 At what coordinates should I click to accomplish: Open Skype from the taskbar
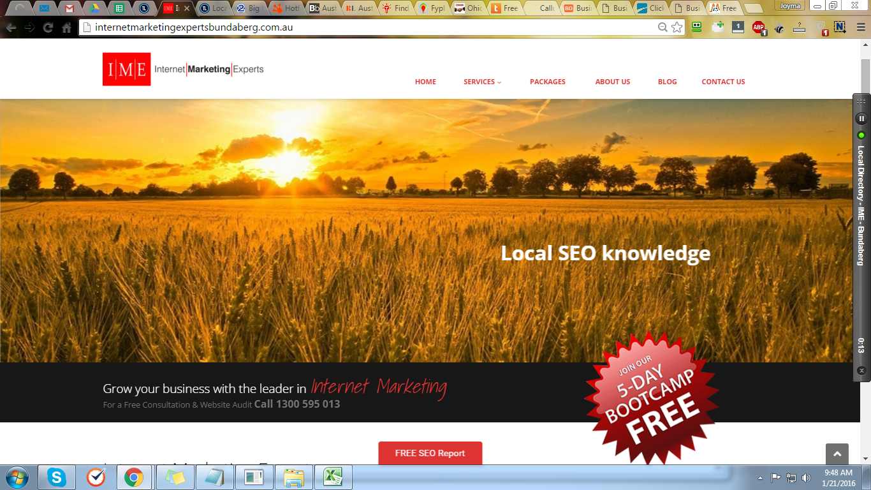pos(57,477)
